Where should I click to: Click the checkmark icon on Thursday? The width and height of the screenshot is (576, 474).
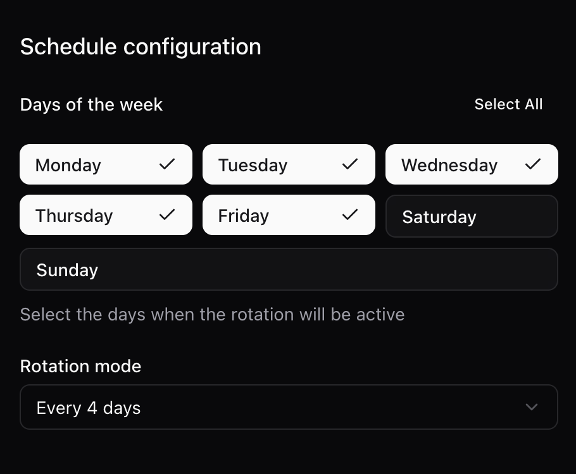pos(167,215)
